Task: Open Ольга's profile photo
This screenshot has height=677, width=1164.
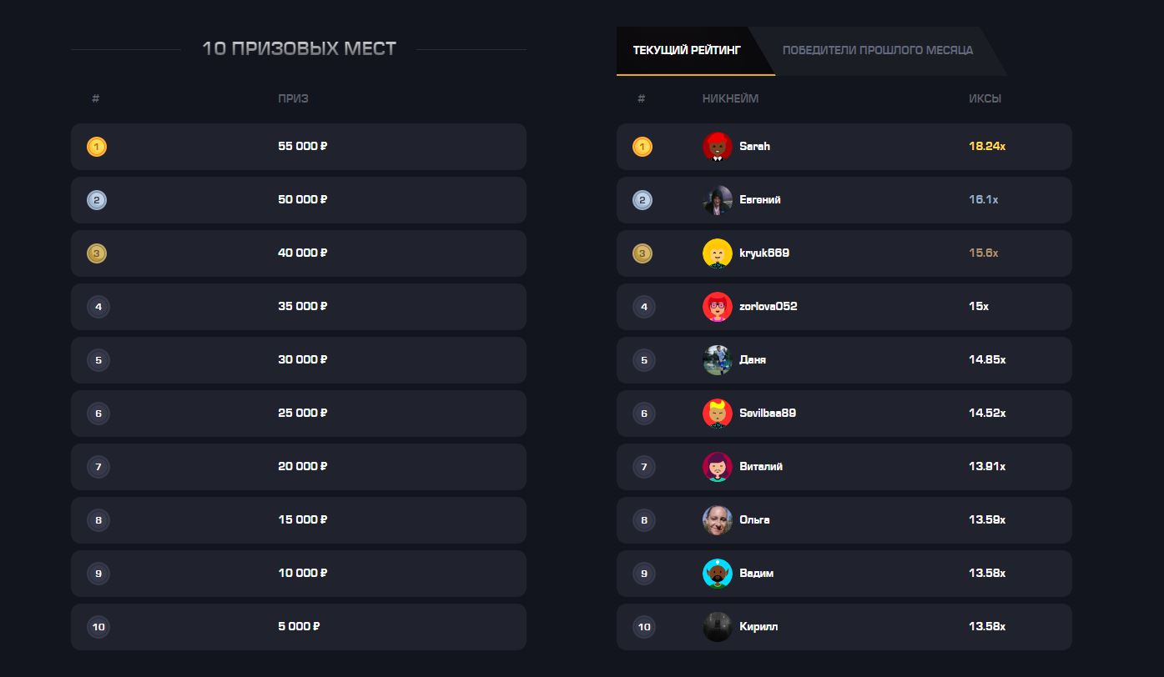Action: coord(718,520)
